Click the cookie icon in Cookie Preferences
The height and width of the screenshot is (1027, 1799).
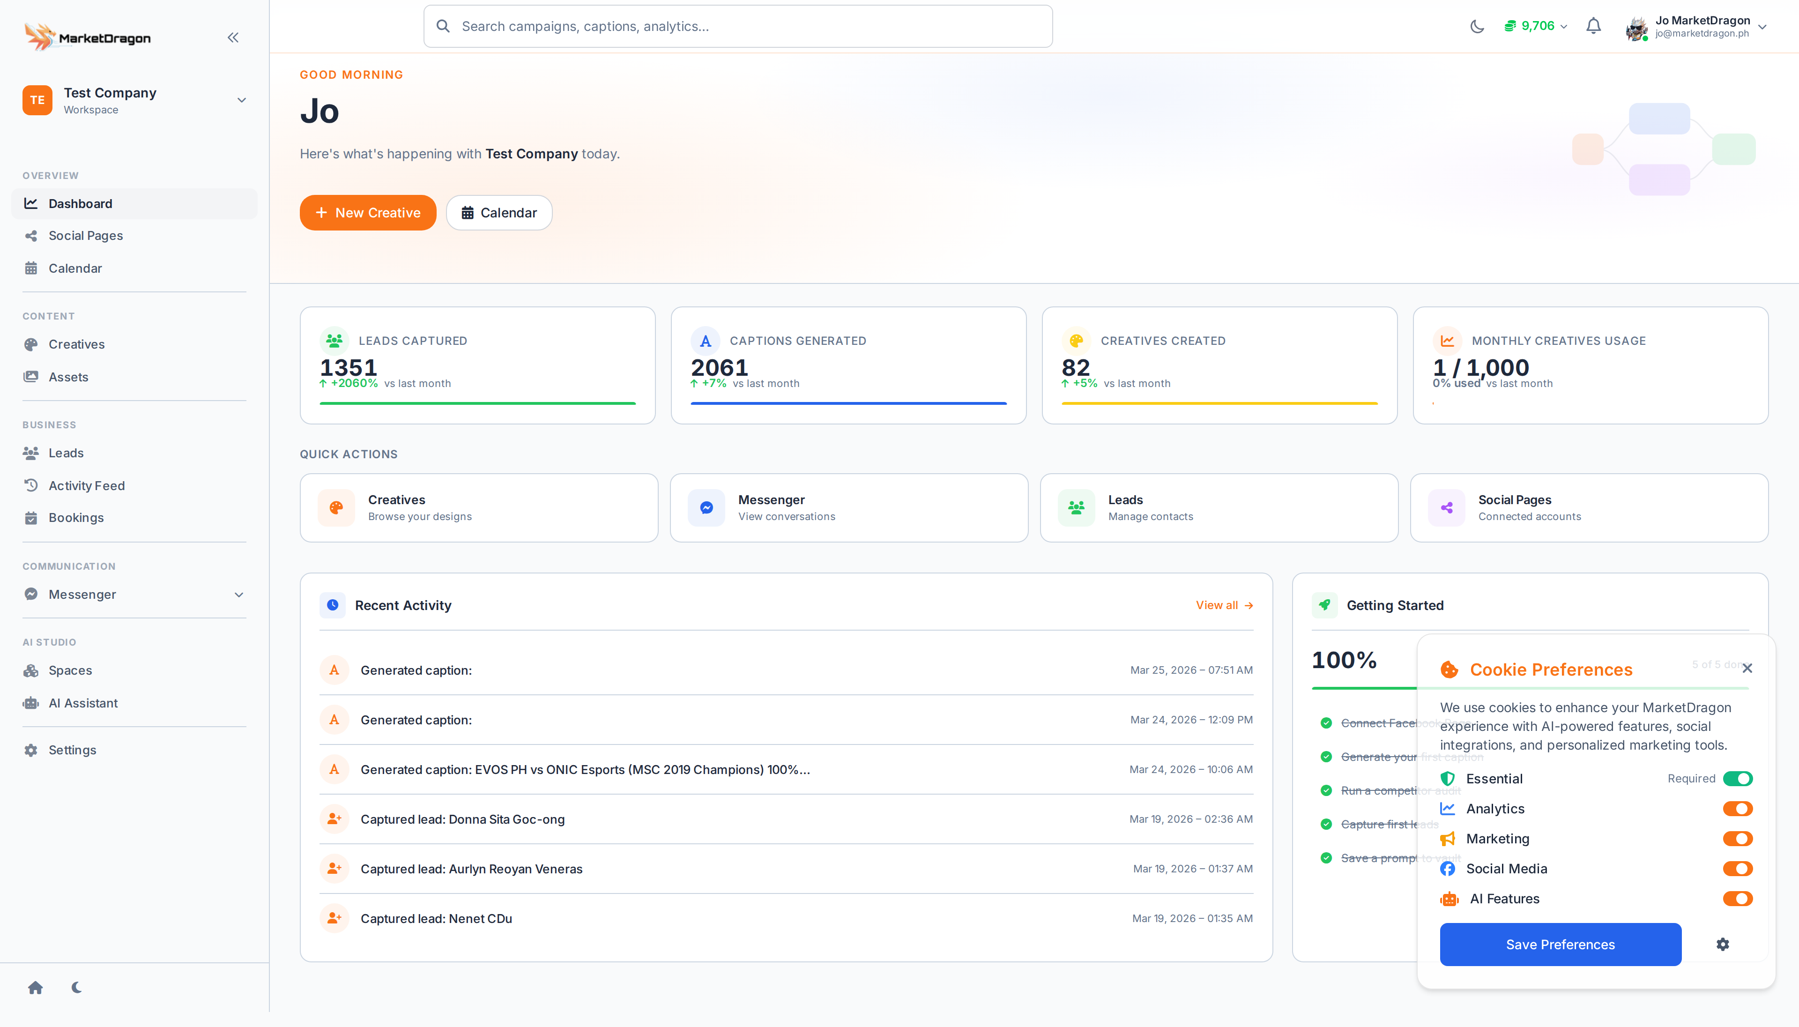(1449, 670)
